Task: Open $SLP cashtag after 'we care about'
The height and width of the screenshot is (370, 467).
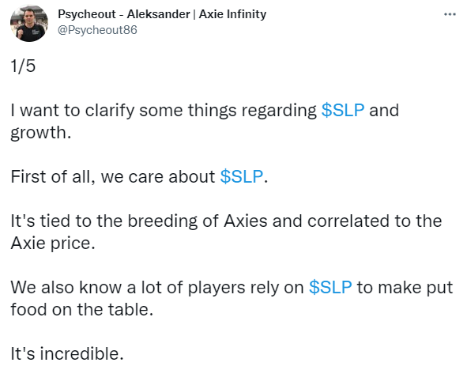Action: (x=242, y=176)
